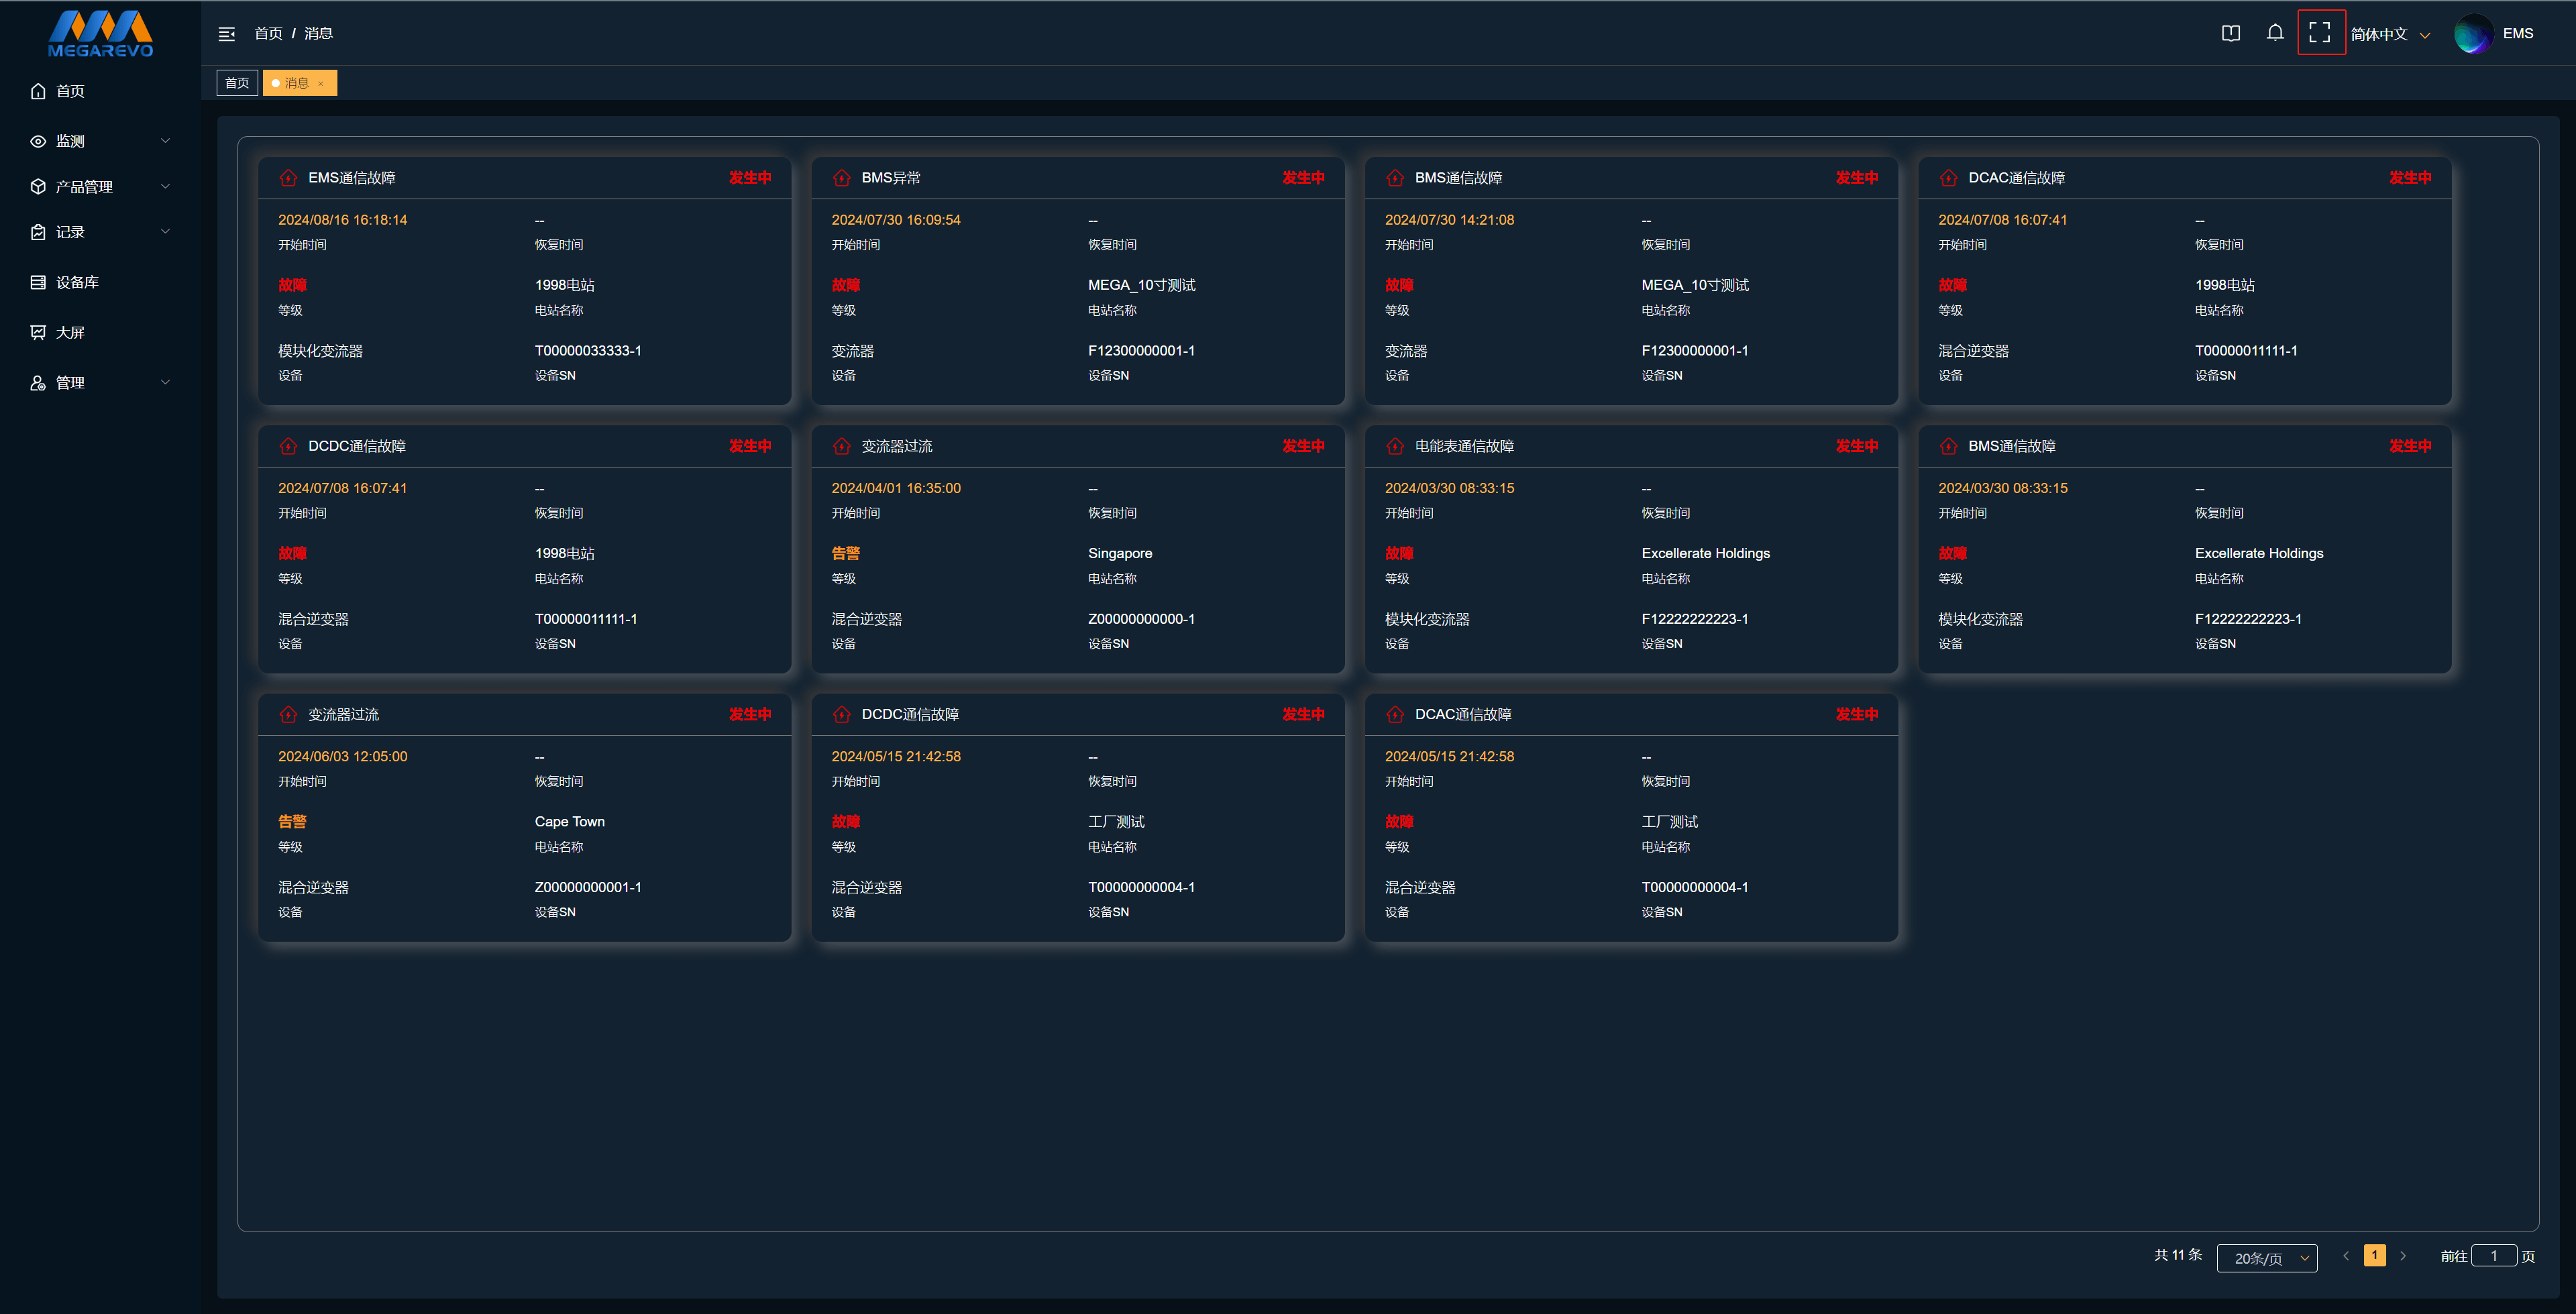Open the documentation book icon

click(2231, 33)
